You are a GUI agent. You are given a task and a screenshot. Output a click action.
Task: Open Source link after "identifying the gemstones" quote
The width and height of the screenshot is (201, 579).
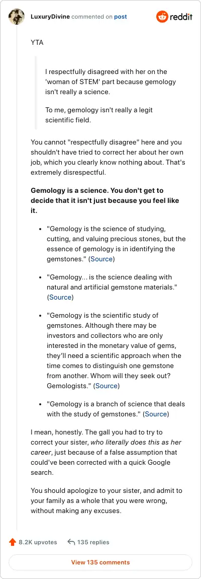coord(102,259)
